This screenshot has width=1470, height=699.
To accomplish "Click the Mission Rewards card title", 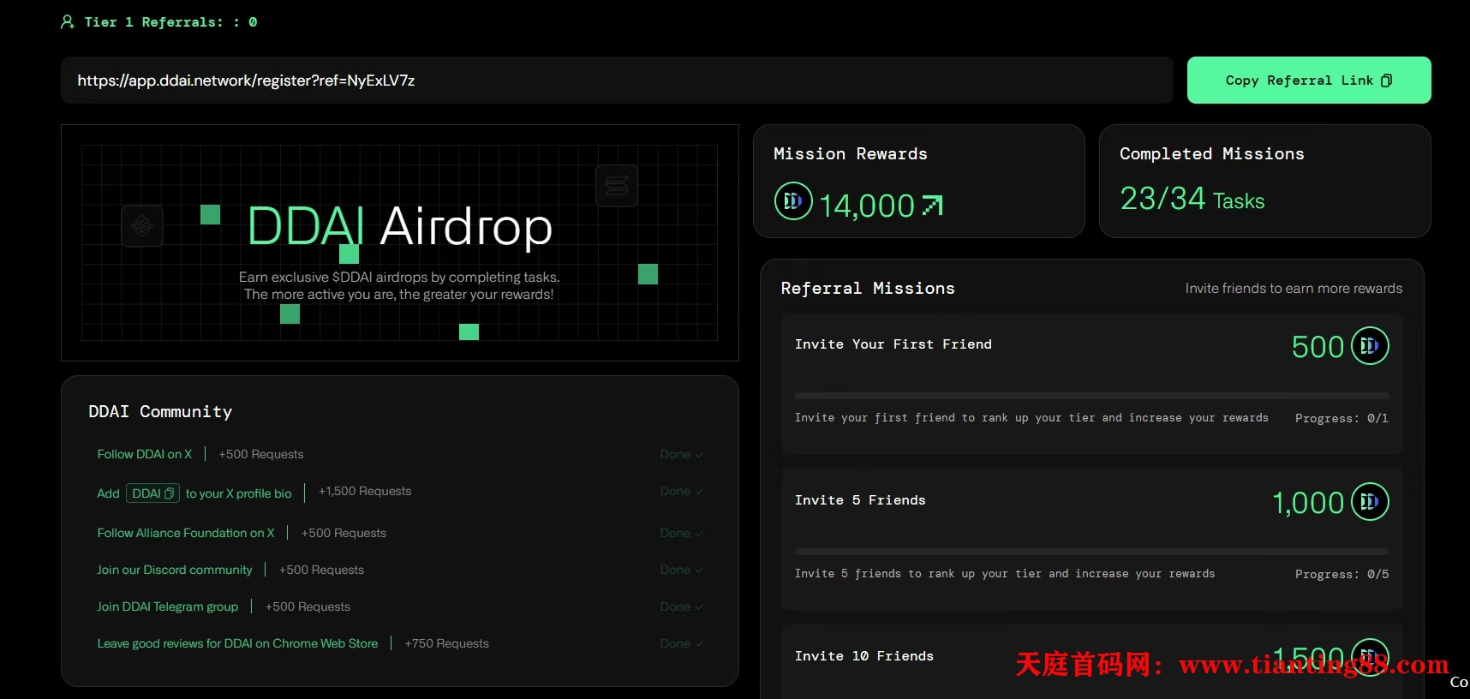I will pyautogui.click(x=851, y=154).
